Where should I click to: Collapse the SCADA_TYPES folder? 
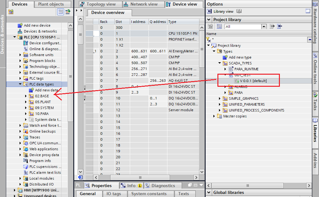(220, 63)
